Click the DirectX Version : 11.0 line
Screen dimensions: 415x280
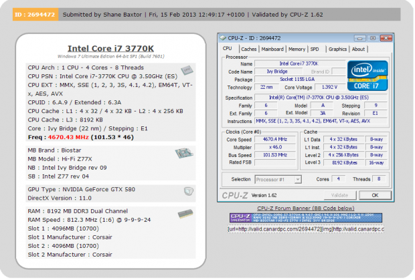[60, 198]
